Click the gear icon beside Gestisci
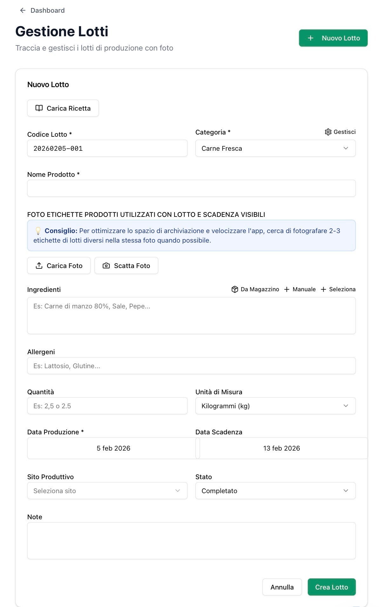Viewport: 383px width, 607px height. 328,132
